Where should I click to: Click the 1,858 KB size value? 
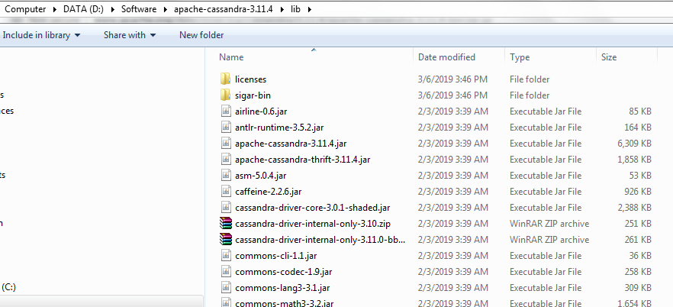[x=634, y=160]
